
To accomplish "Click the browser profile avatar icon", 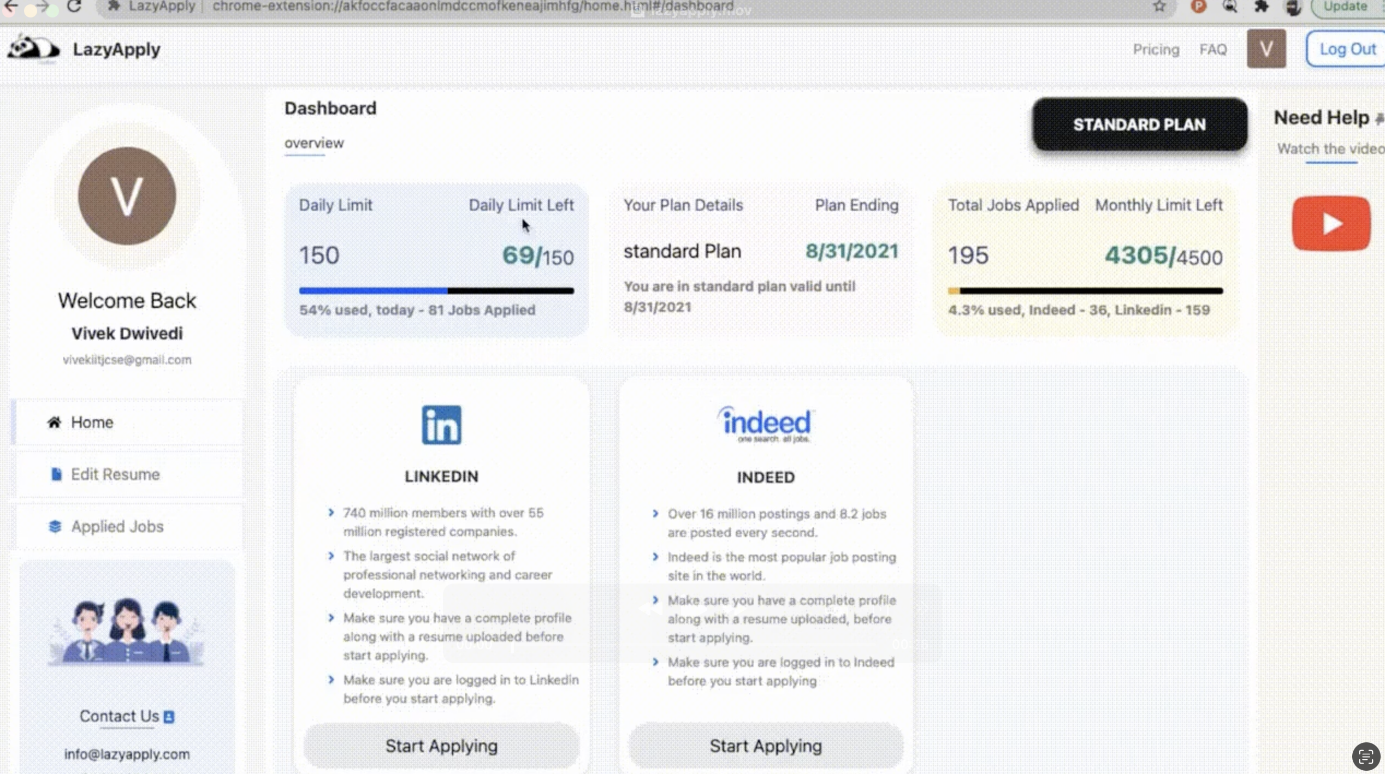I will click(1293, 7).
